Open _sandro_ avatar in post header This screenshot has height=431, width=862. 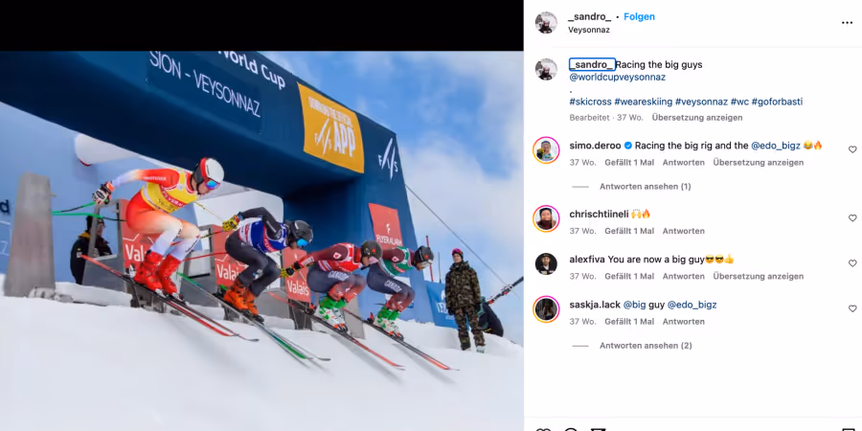[x=546, y=23]
